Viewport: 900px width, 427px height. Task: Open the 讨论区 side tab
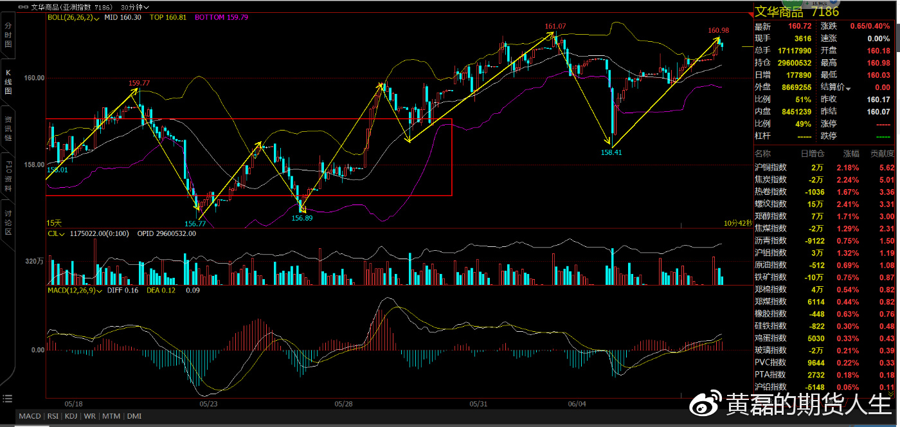[x=8, y=221]
